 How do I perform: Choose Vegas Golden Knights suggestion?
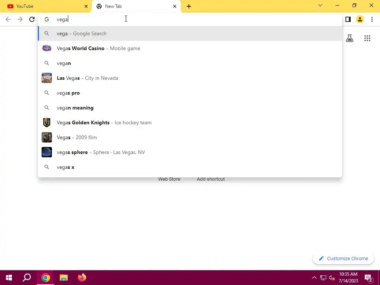(190, 122)
